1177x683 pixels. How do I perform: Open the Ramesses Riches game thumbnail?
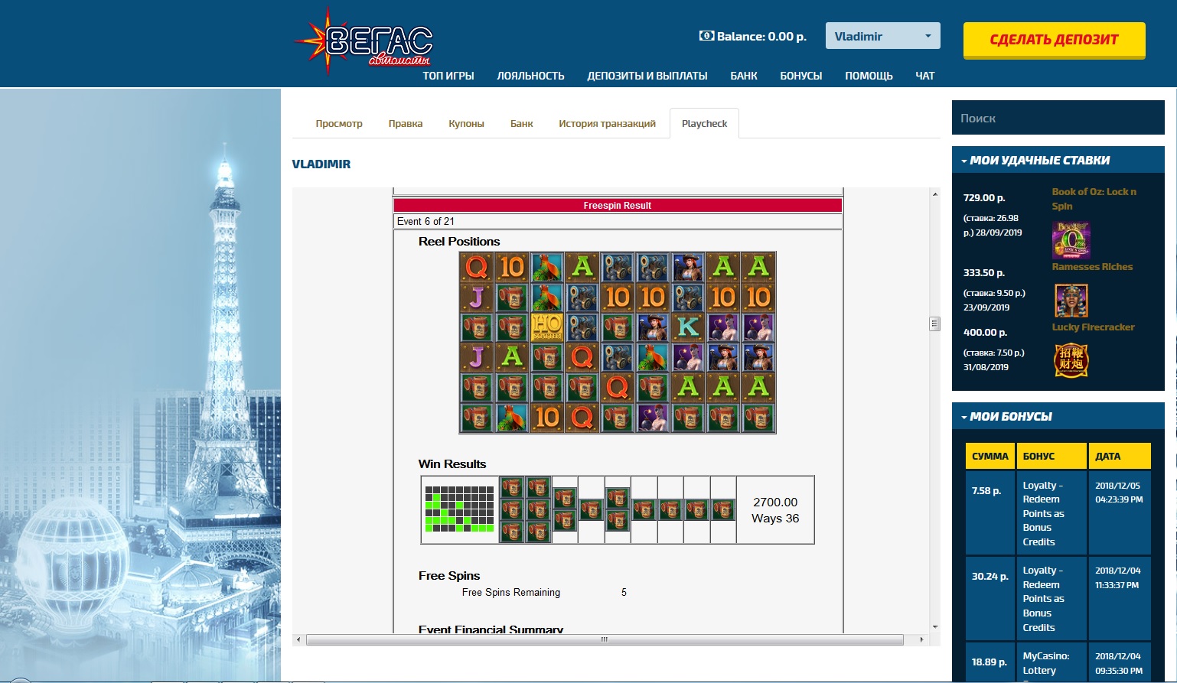1071,301
